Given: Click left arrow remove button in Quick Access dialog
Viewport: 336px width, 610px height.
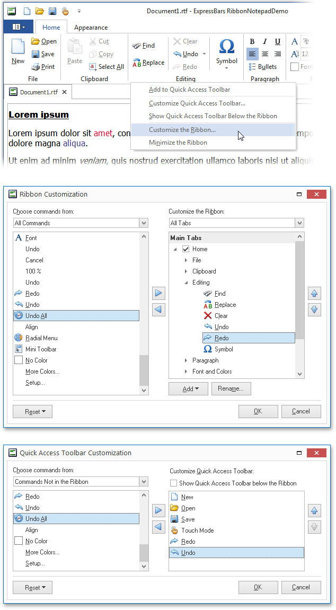Looking at the screenshot, I should (158, 527).
